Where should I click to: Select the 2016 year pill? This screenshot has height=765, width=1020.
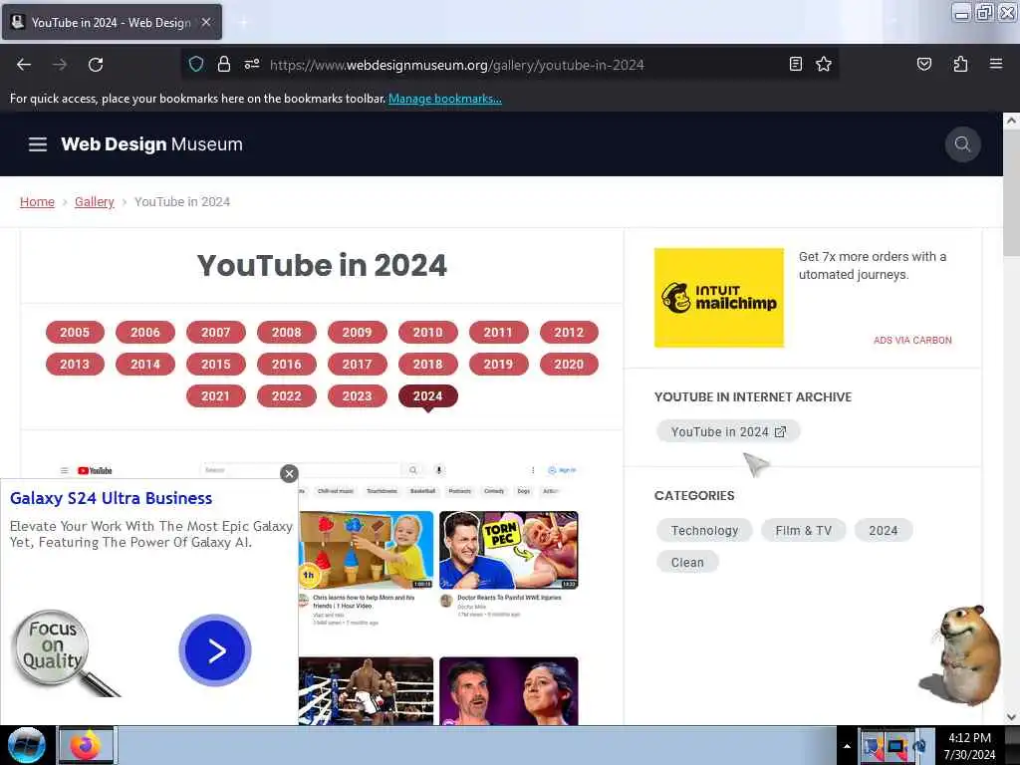coord(286,365)
